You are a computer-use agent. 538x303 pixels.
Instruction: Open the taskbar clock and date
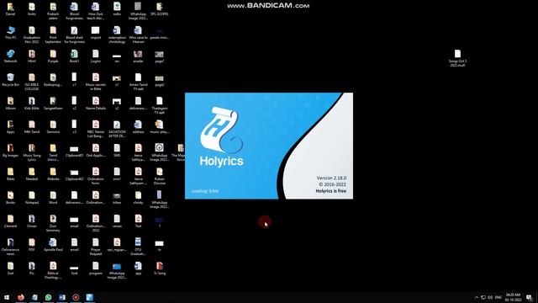pos(513,297)
